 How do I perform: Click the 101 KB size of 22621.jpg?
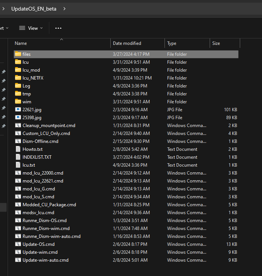pyautogui.click(x=230, y=110)
